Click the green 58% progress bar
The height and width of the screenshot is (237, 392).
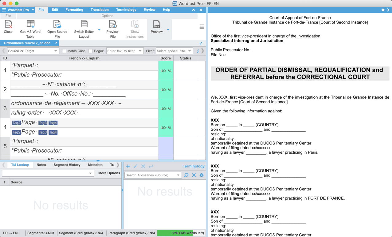[x=181, y=233]
